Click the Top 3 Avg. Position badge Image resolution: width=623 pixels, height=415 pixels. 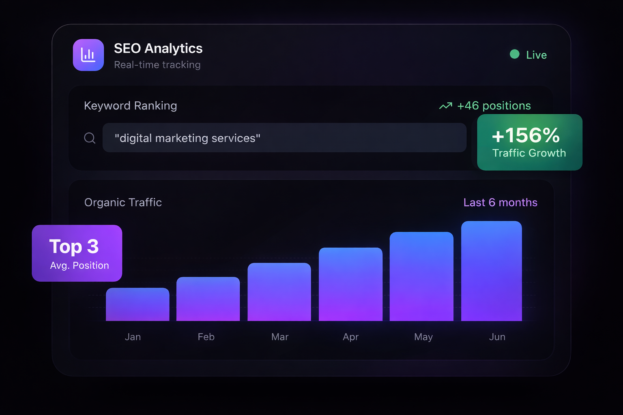[77, 253]
